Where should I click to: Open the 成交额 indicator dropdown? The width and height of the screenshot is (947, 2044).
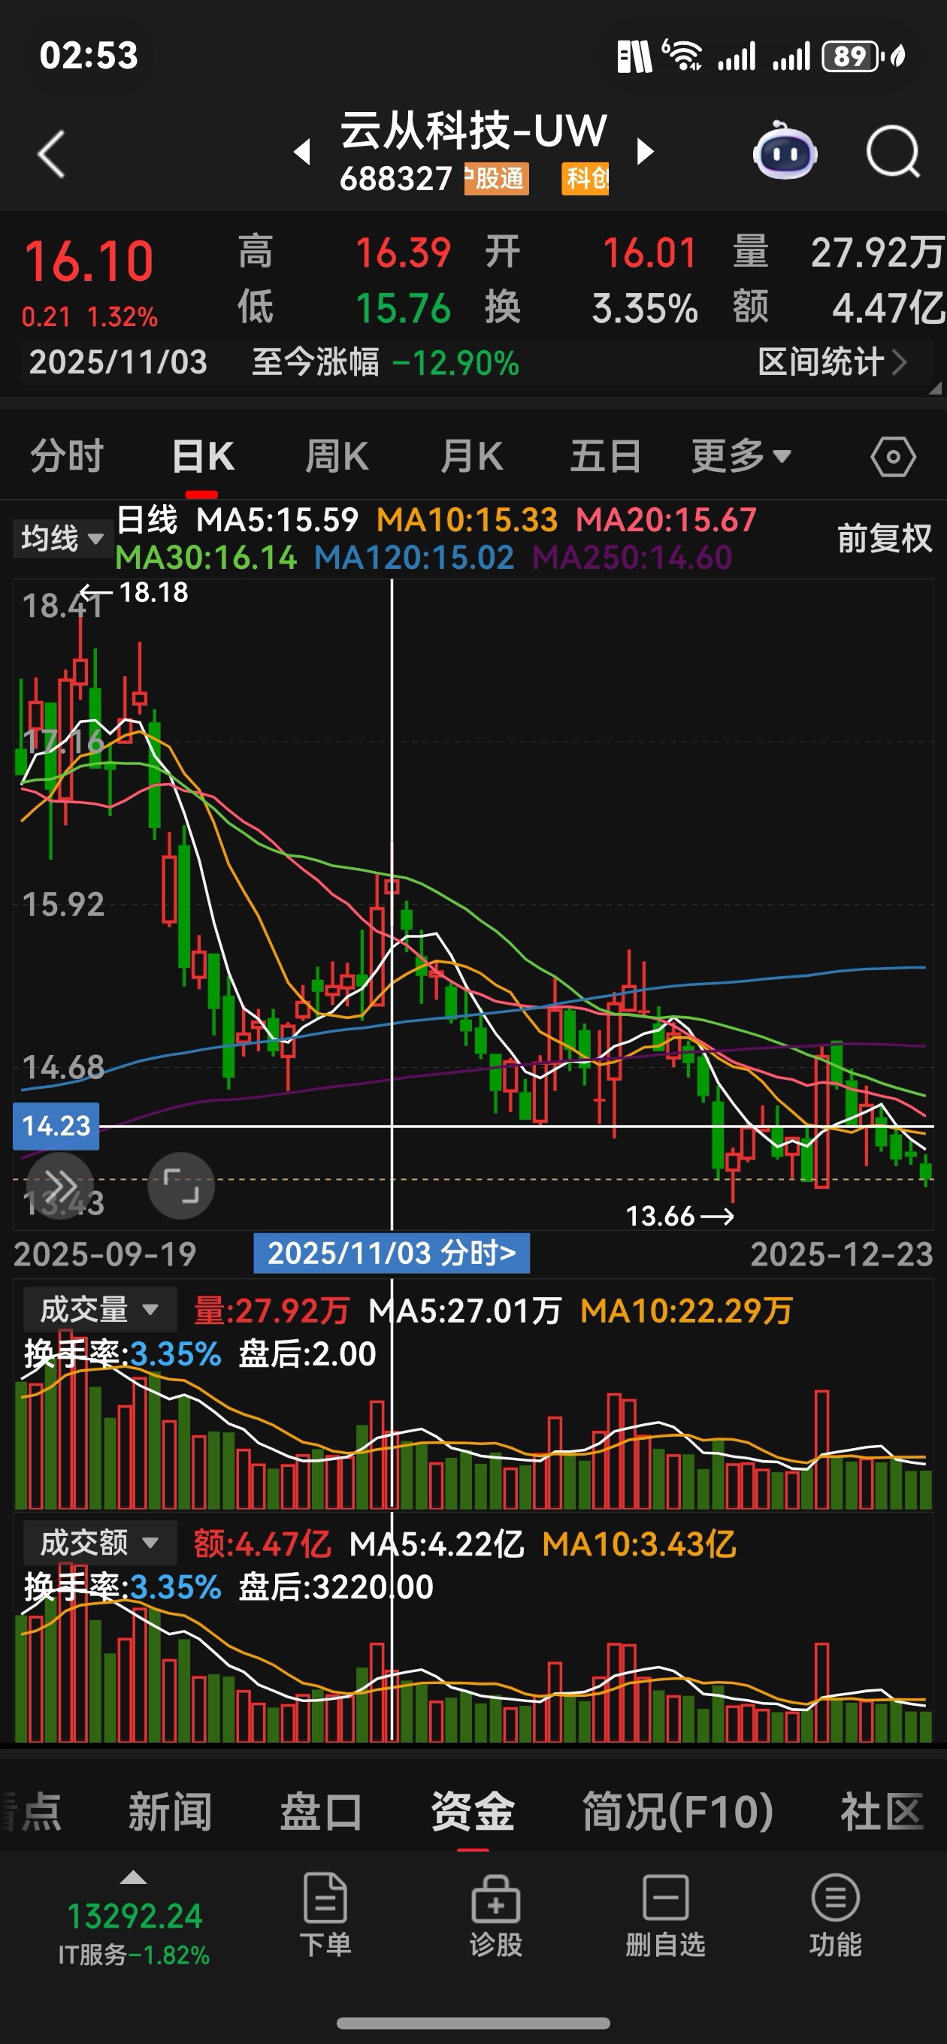pyautogui.click(x=99, y=1543)
